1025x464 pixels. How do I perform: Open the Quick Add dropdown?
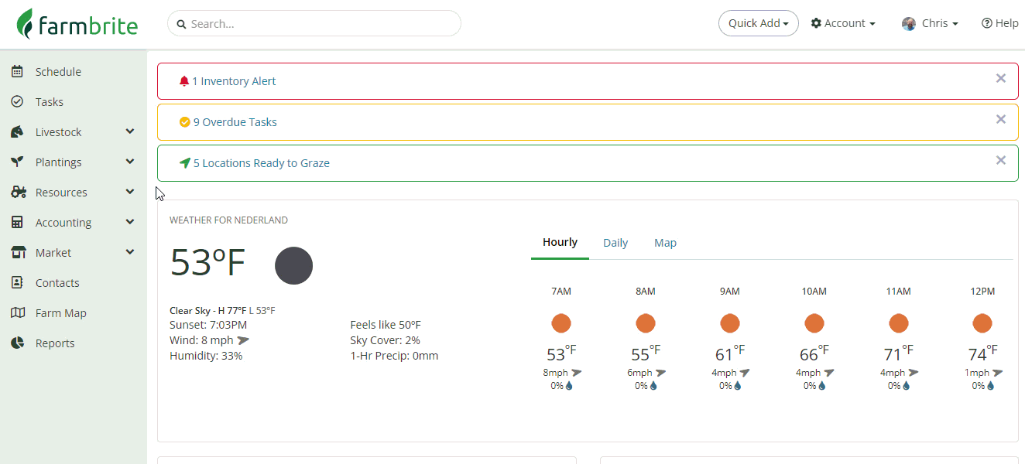coord(758,23)
